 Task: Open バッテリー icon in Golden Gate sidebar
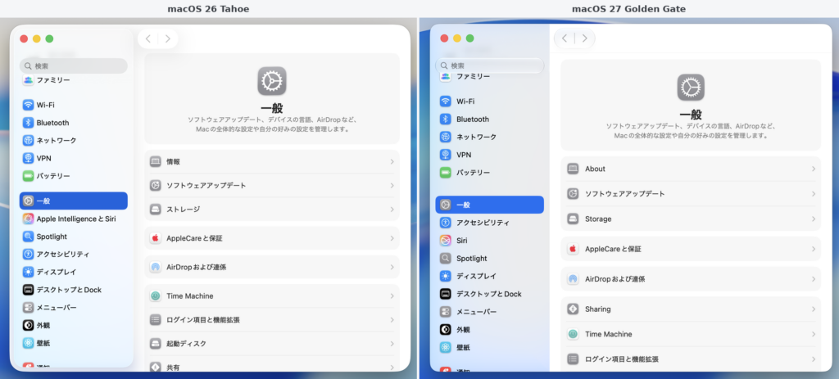coord(445,173)
